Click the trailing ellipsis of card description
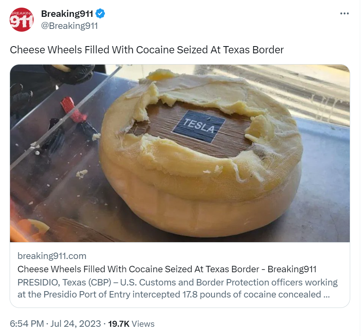This screenshot has height=336, width=363. point(327,295)
